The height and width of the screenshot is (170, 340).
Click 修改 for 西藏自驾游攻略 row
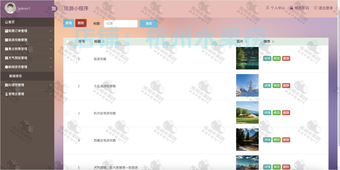click(x=277, y=140)
